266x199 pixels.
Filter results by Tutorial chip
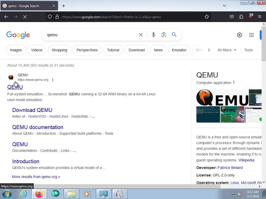click(113, 50)
